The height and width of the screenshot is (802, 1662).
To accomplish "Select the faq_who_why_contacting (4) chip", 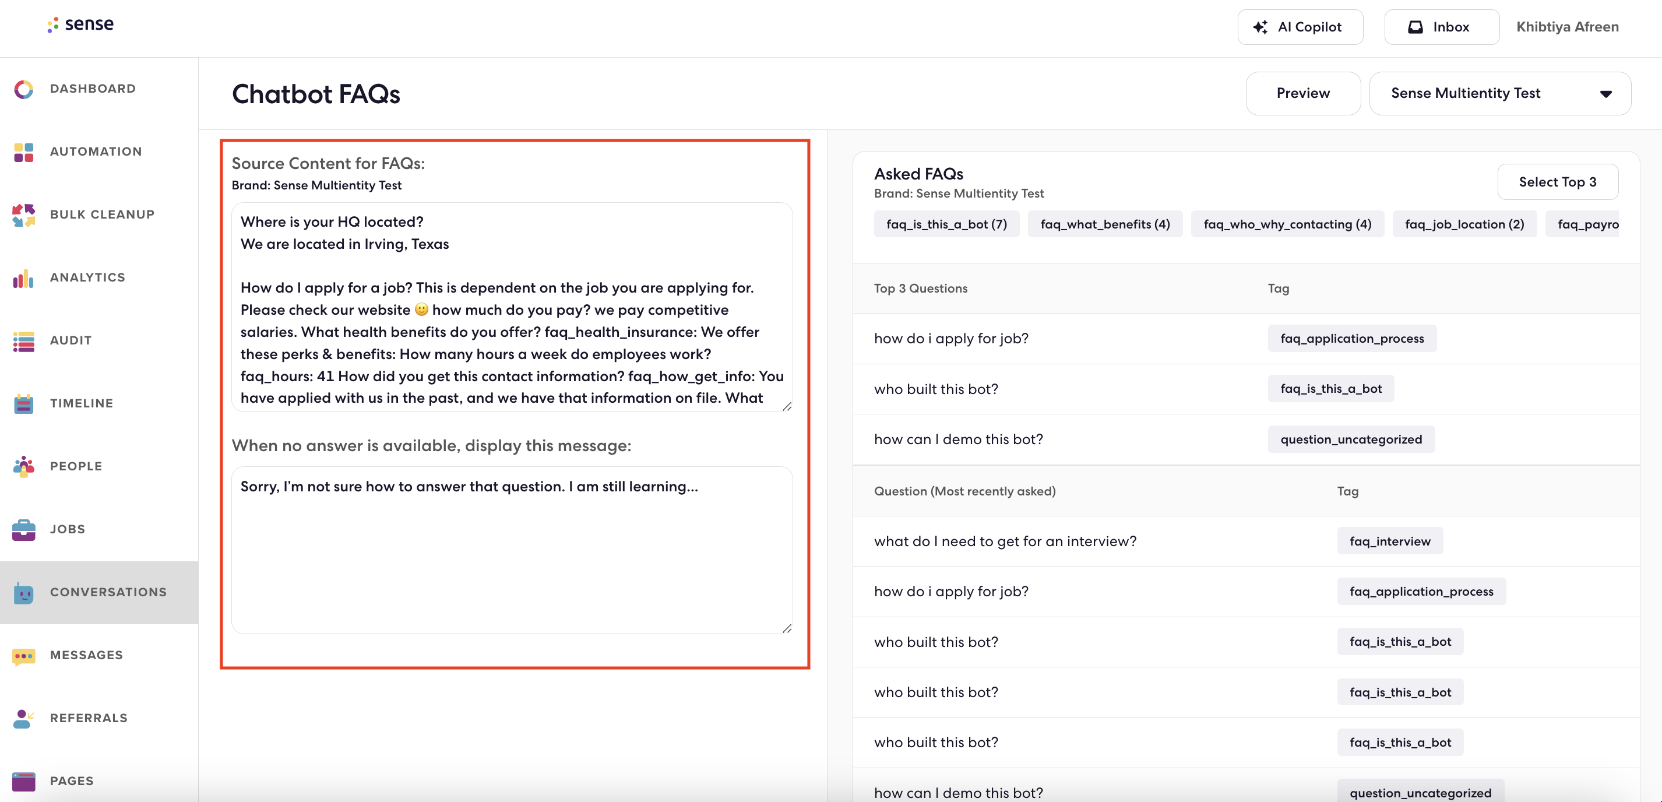I will [1287, 224].
